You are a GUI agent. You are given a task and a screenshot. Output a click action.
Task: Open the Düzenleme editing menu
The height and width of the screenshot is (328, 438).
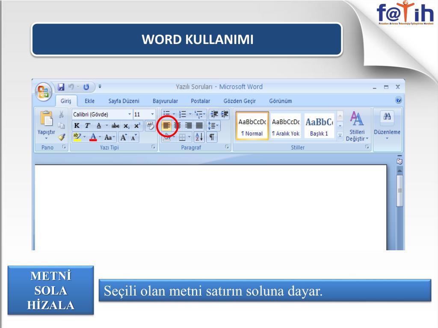tap(387, 126)
